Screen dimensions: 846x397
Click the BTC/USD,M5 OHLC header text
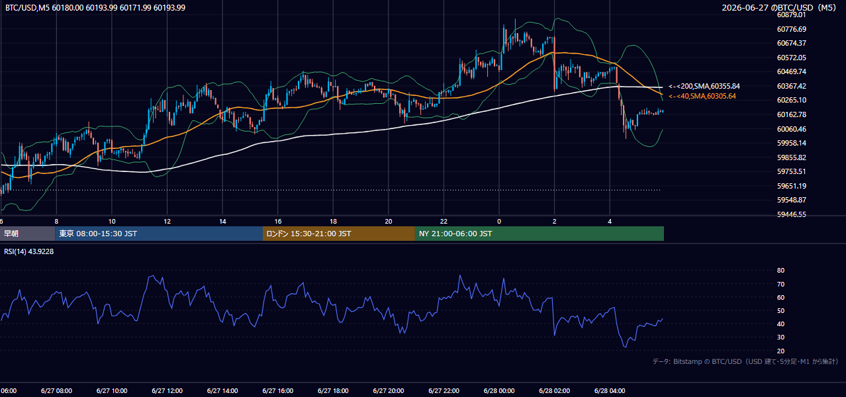click(x=95, y=8)
